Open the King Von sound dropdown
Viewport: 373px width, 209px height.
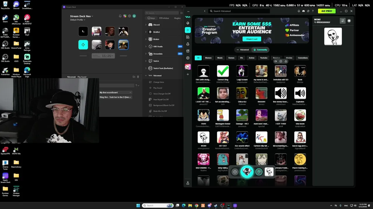(115, 97)
